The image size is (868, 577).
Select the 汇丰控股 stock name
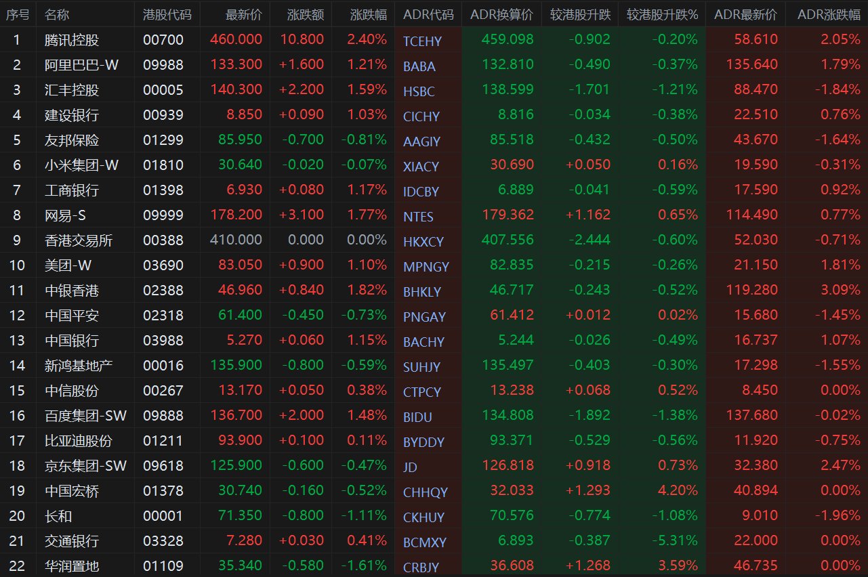(x=72, y=90)
